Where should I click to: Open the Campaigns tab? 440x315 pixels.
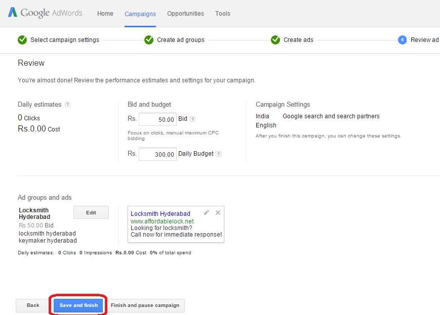coord(140,14)
